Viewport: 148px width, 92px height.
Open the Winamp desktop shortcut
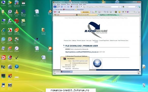tap(50, 12)
